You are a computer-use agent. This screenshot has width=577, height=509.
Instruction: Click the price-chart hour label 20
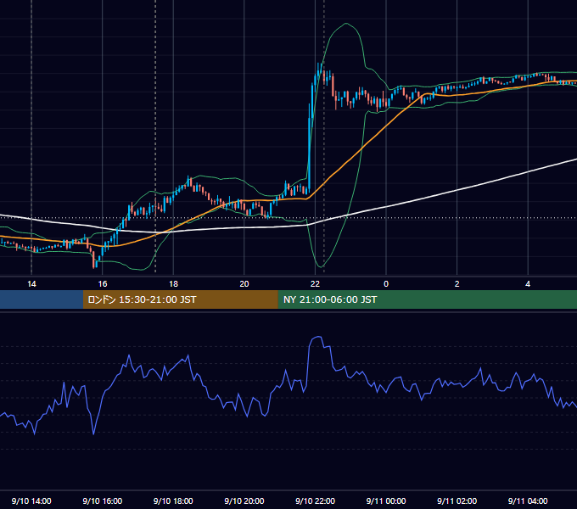(x=244, y=284)
